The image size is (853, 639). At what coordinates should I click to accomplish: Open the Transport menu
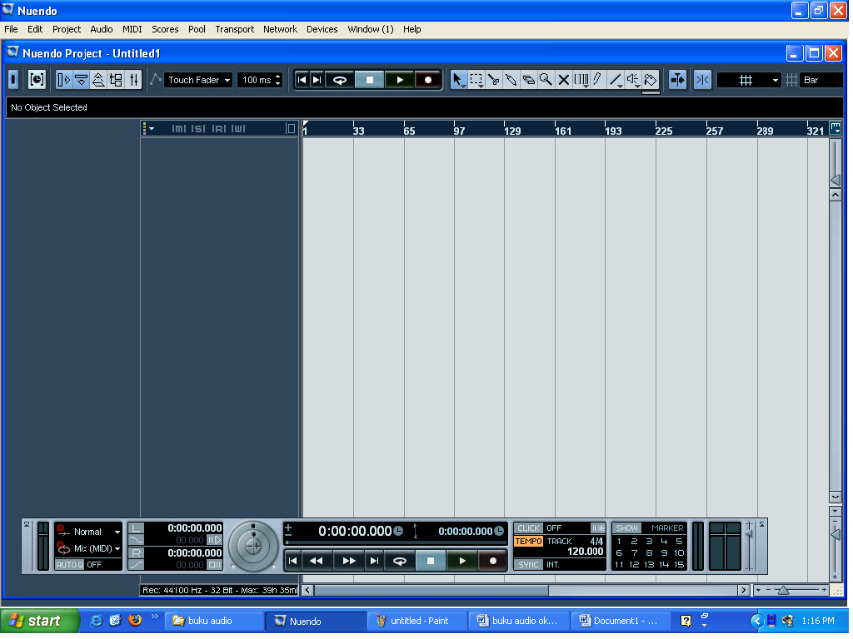[x=234, y=29]
